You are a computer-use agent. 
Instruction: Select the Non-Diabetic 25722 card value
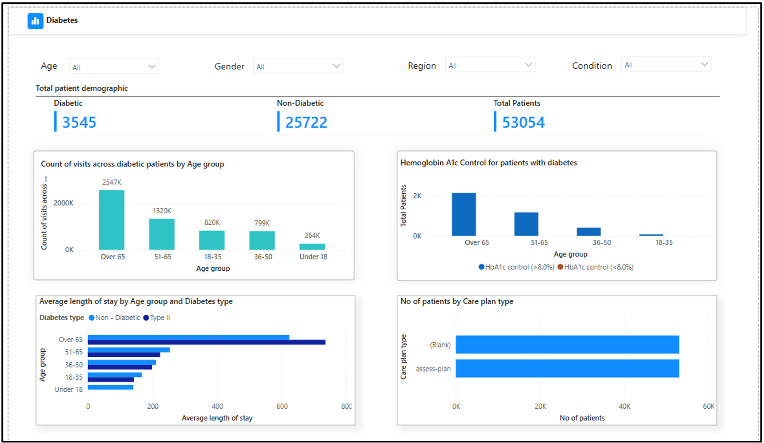click(306, 122)
